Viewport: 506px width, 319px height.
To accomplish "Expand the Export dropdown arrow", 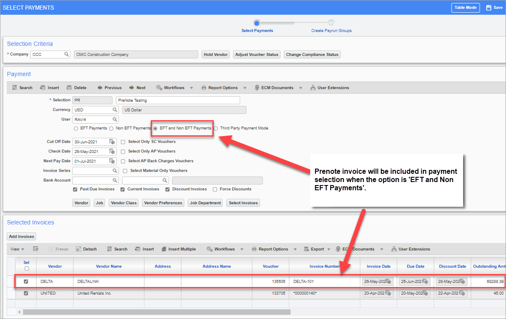I will pyautogui.click(x=329, y=249).
